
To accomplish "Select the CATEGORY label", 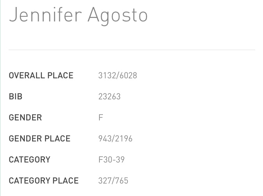I will tap(29, 160).
